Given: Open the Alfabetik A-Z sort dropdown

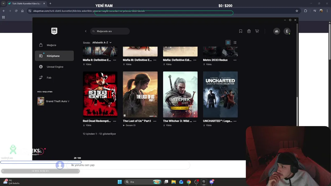Looking at the screenshot, I should point(102,43).
